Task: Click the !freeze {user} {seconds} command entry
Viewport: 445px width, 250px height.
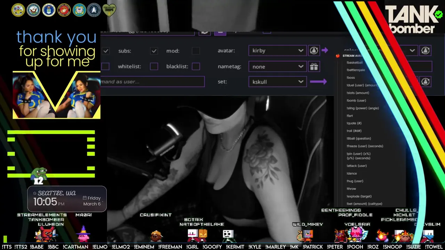Action: [365, 146]
